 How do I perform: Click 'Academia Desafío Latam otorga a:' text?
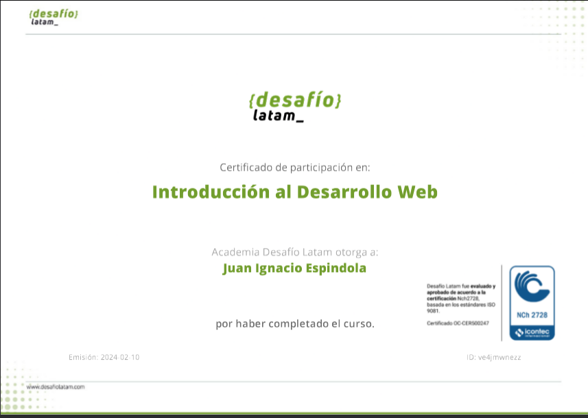click(295, 252)
